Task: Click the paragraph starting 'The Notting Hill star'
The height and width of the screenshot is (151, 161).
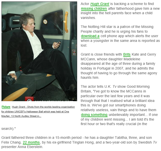Action: [120, 36]
